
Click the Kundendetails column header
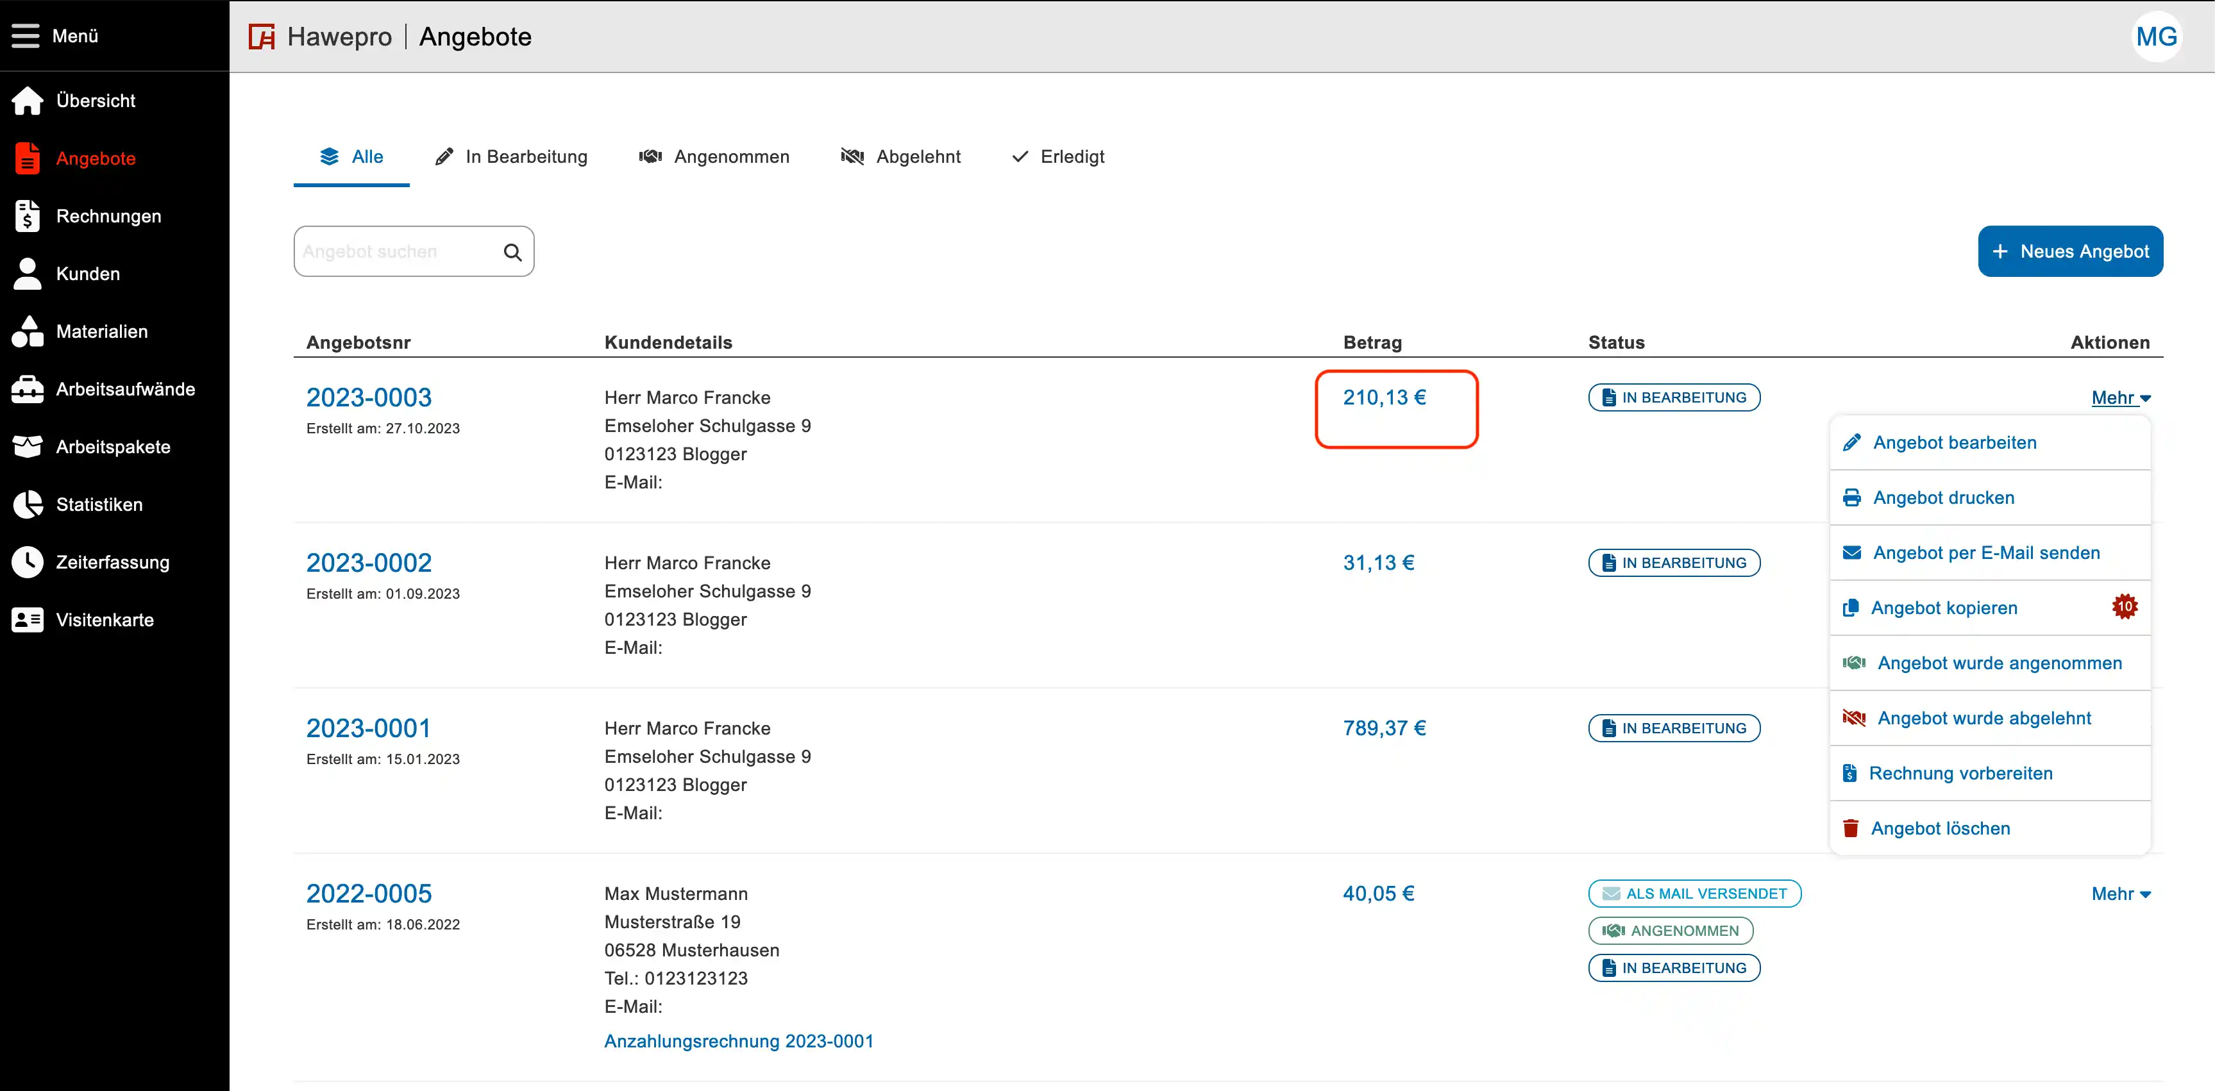668,342
